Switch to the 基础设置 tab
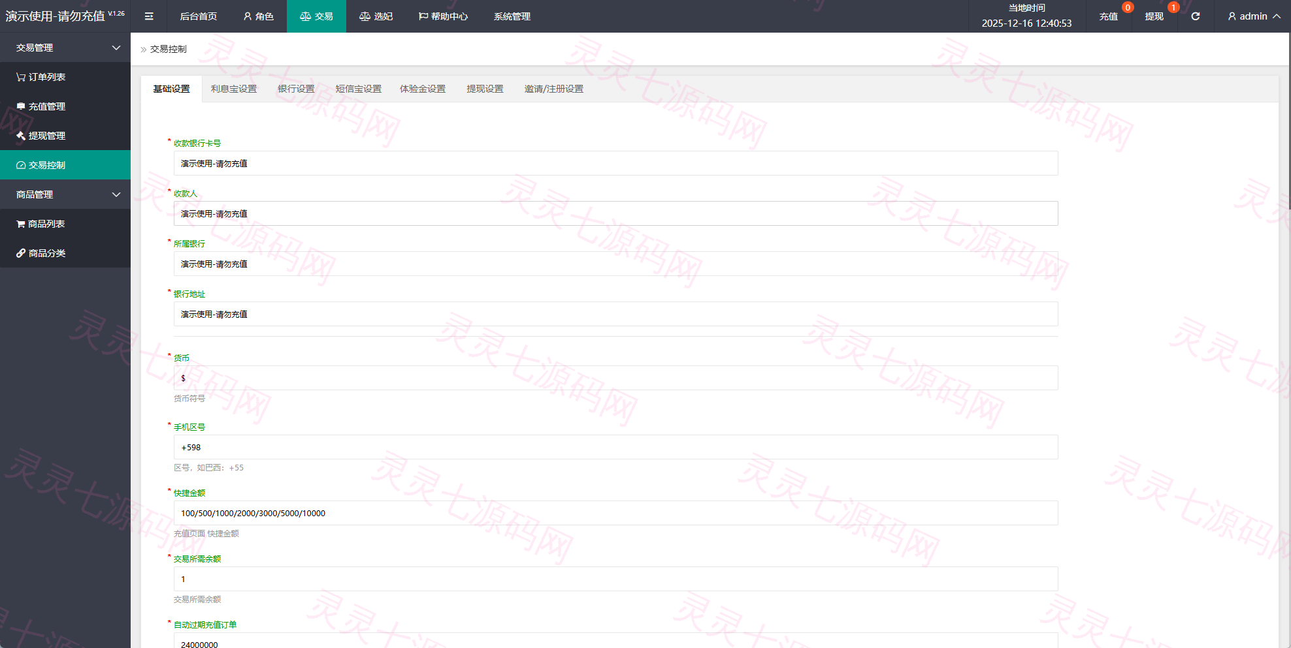Image resolution: width=1291 pixels, height=648 pixels. point(172,89)
